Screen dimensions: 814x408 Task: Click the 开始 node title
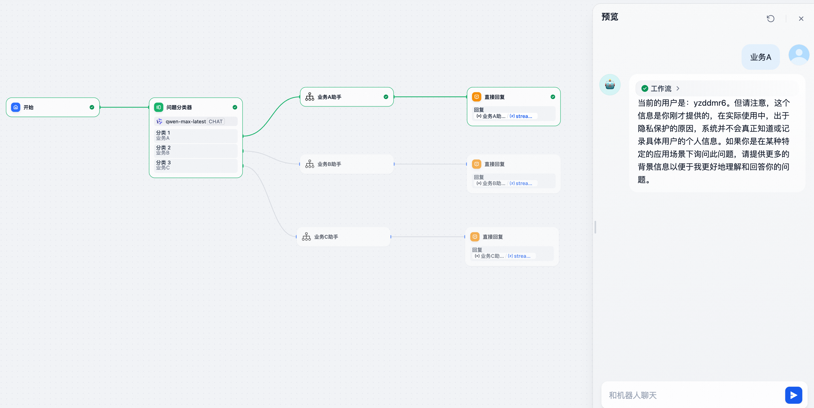pyautogui.click(x=29, y=107)
